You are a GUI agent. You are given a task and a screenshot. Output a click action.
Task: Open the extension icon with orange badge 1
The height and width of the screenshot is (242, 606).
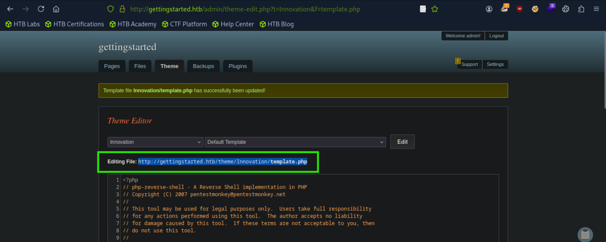click(x=505, y=8)
